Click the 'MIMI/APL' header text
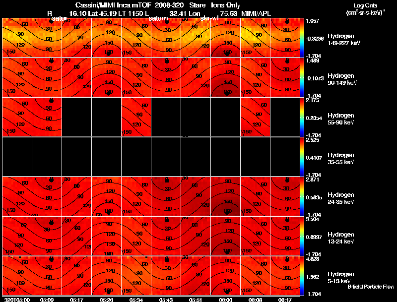Screen dimensions: 397x302 point(256,13)
